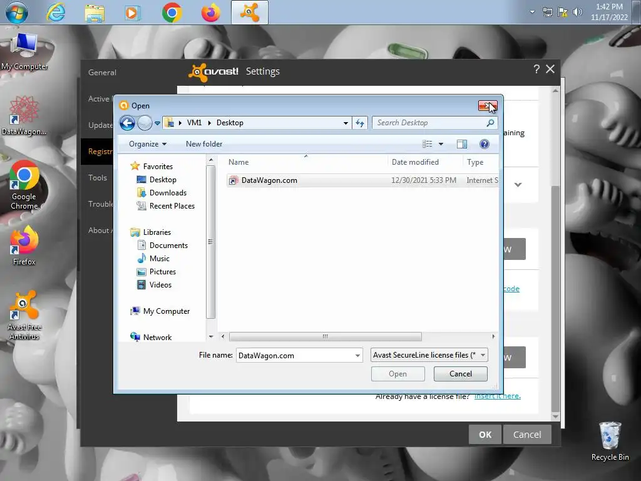This screenshot has height=481, width=641.
Task: Select DataWagon desktop shortcut
Action: (x=24, y=116)
